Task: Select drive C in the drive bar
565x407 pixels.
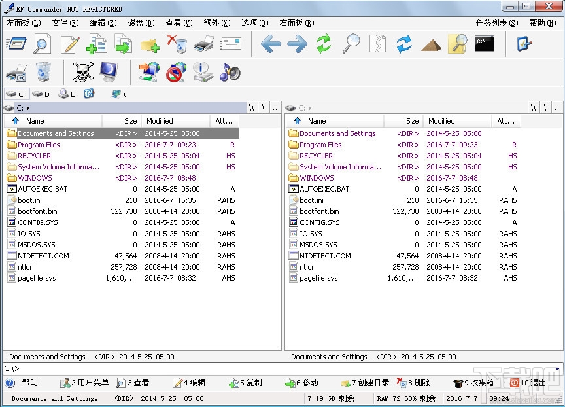Action: pos(15,94)
